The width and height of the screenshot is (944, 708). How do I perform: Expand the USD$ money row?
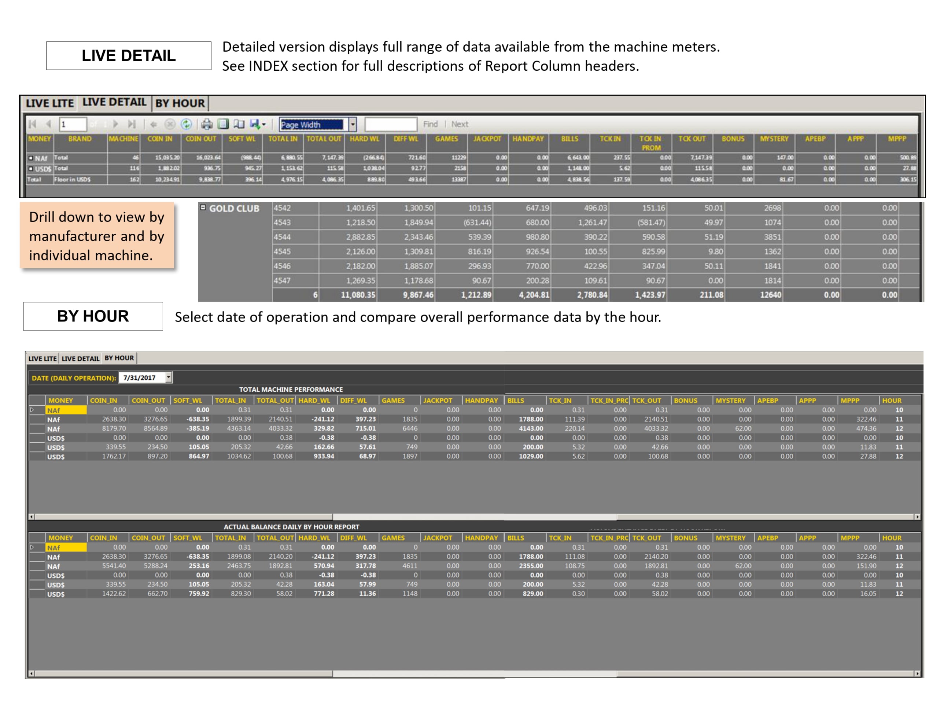pos(31,169)
